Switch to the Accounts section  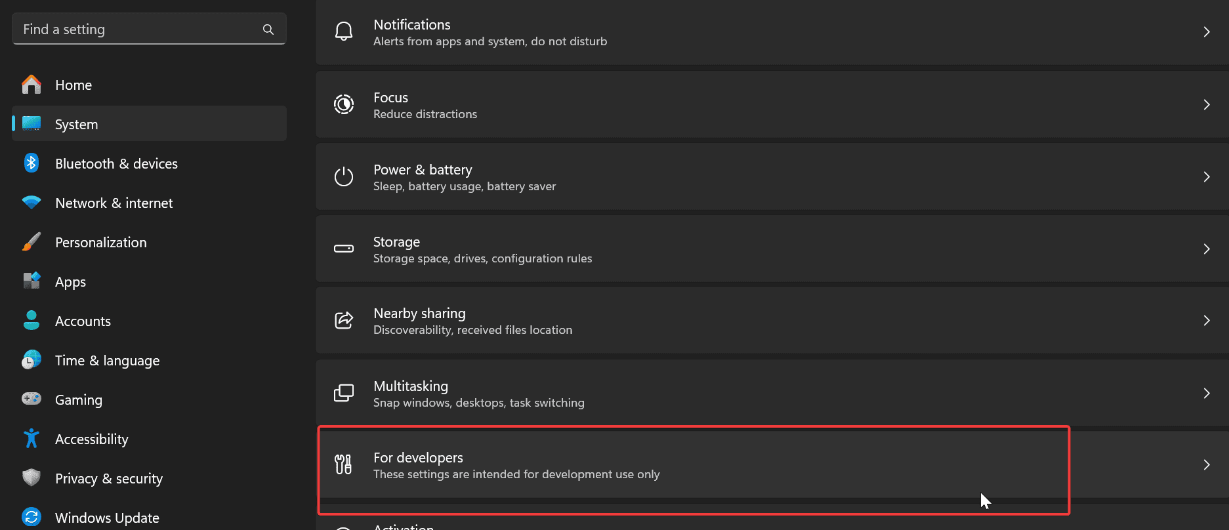[83, 320]
